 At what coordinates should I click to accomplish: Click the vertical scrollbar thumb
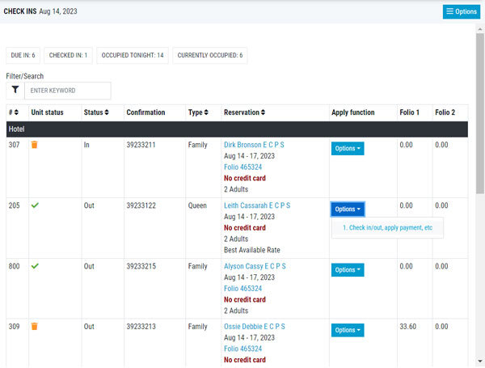coord(479,113)
